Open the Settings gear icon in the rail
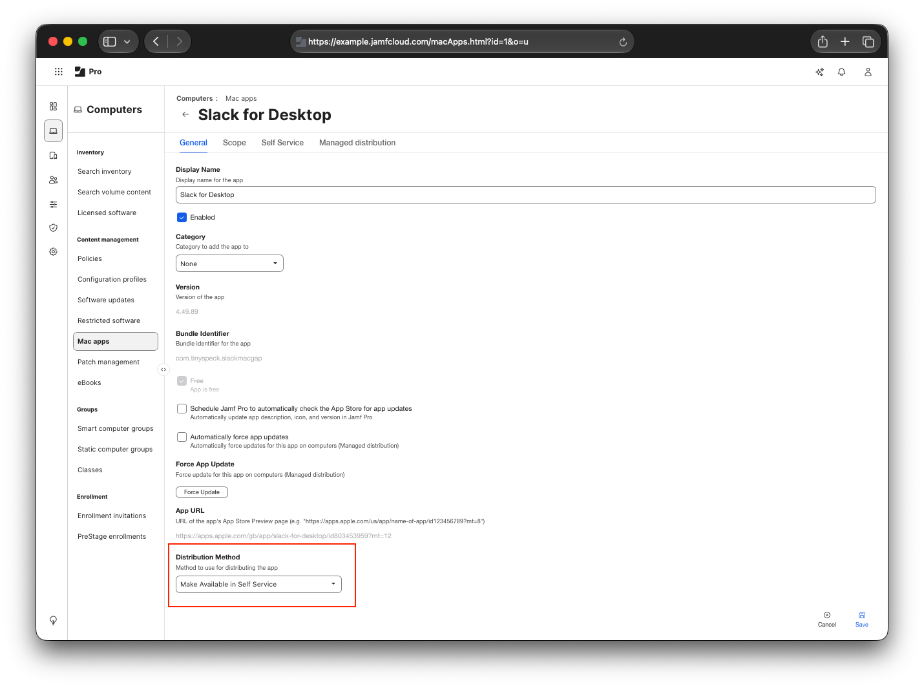Screen dimensions: 924x688 (x=53, y=251)
